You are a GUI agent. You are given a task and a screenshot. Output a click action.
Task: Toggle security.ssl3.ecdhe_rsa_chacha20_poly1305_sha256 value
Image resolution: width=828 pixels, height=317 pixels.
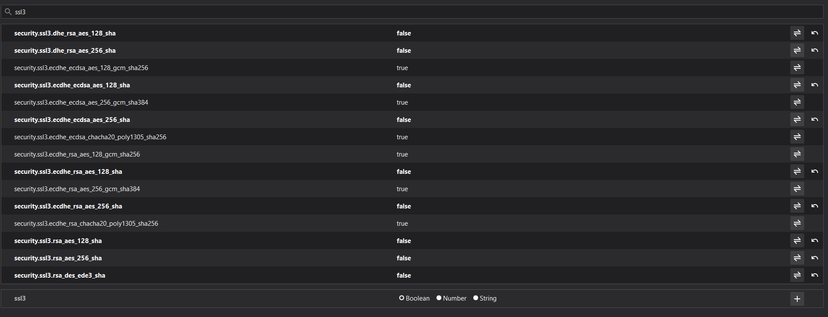pos(797,223)
